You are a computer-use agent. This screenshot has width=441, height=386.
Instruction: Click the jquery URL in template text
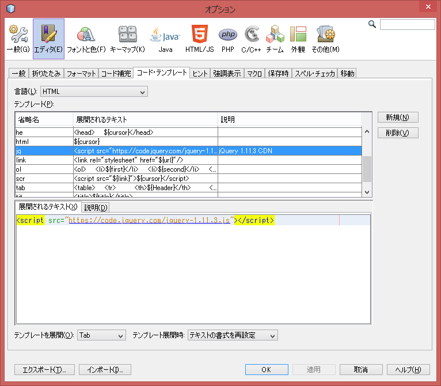pyautogui.click(x=149, y=220)
